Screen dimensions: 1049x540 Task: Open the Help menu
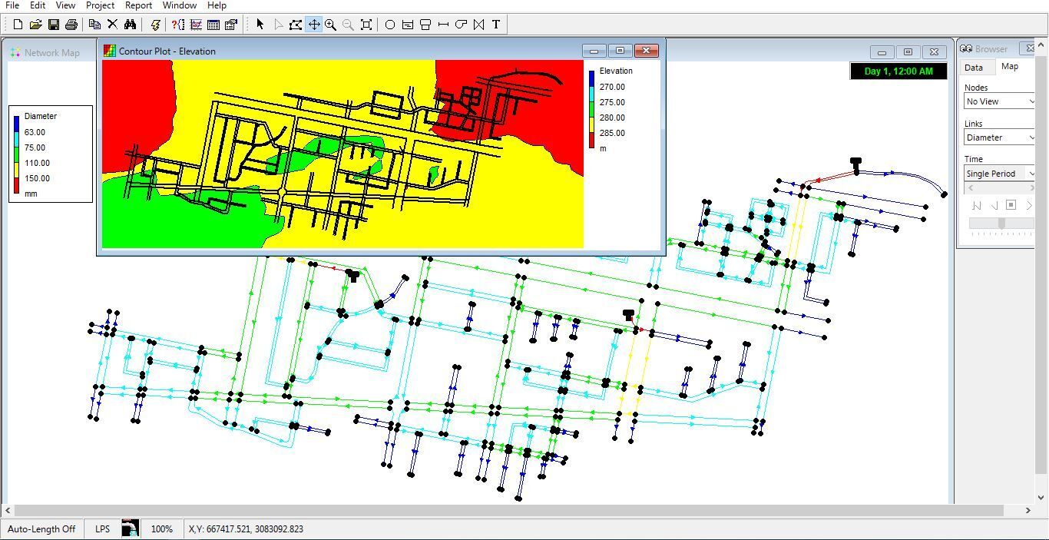click(217, 5)
